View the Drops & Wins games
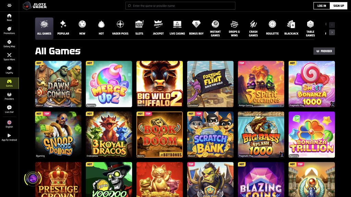Screen dimensions: 351x197 pos(234,28)
